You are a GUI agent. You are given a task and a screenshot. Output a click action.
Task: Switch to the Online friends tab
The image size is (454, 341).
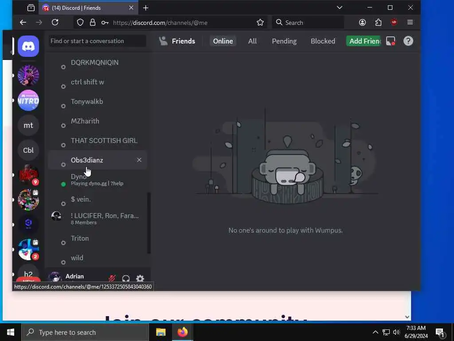tap(223, 41)
